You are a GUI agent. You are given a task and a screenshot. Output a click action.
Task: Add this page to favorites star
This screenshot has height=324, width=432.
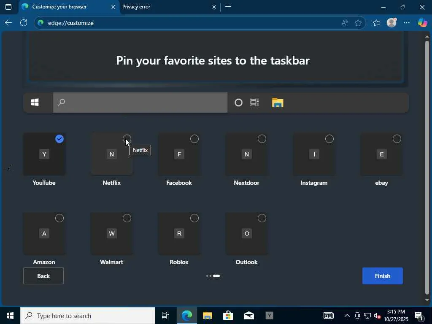click(358, 23)
